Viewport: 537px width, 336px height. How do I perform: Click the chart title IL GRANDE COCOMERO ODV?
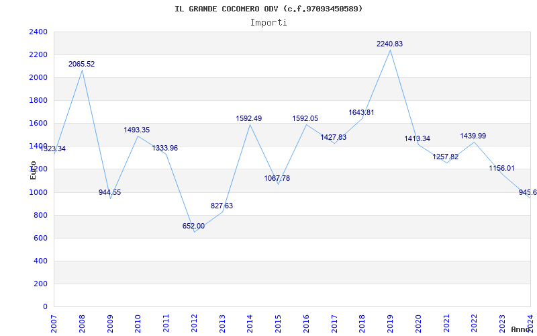[x=268, y=9]
